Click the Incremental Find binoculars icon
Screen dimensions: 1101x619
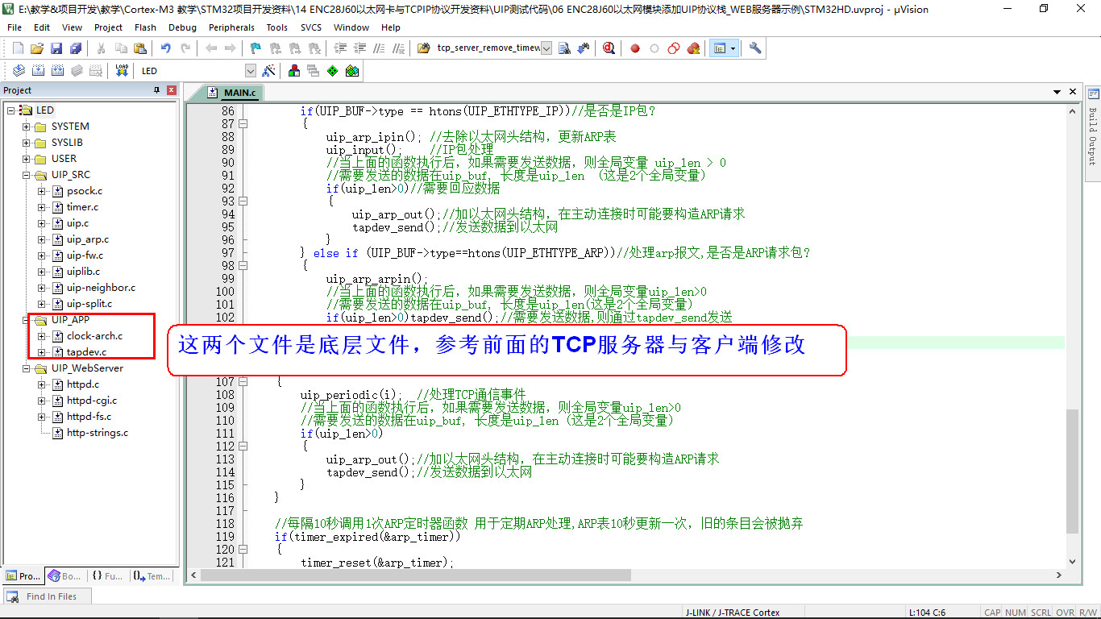click(x=584, y=48)
